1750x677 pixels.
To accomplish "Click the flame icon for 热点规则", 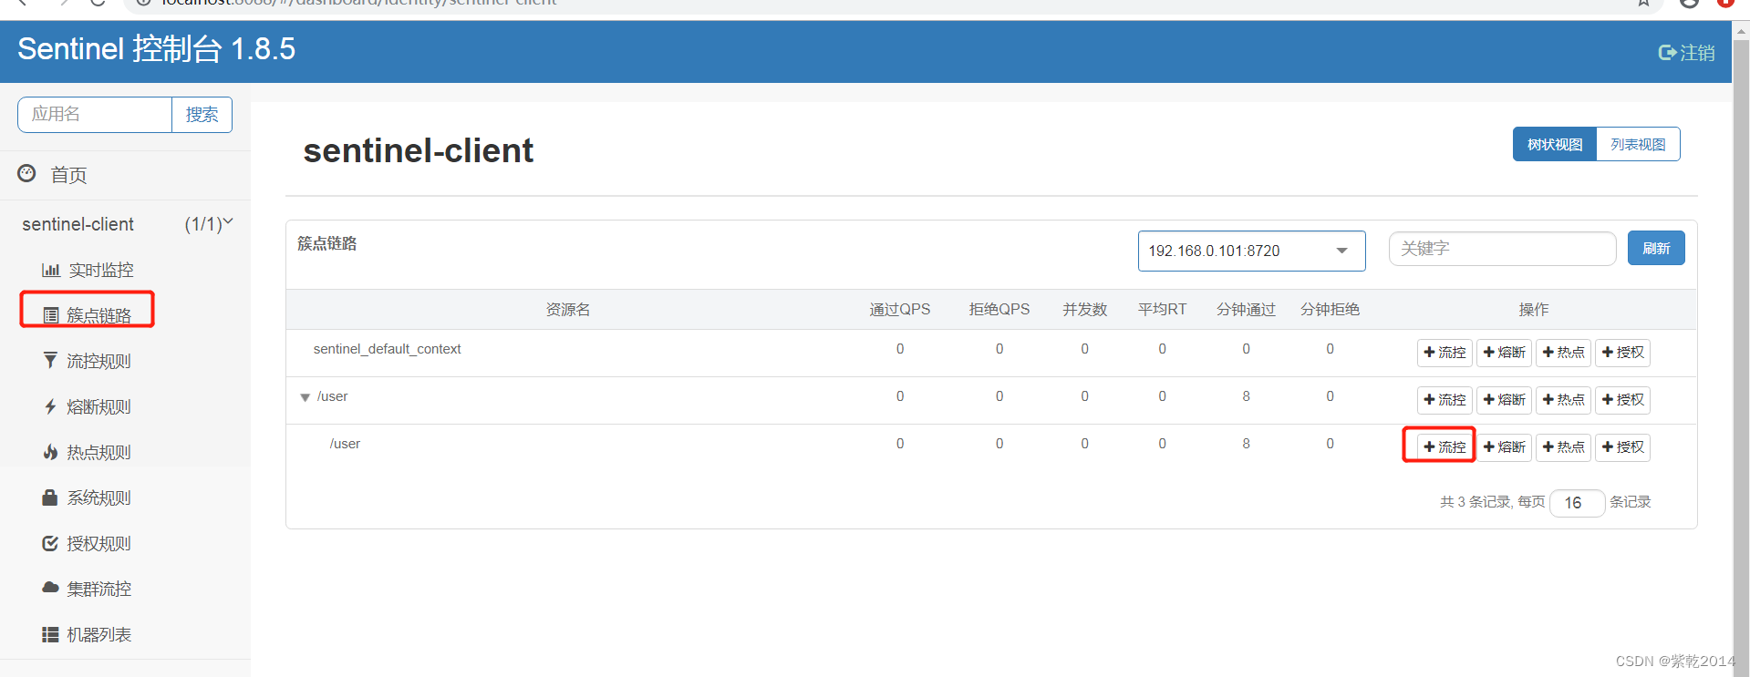I will click(x=50, y=452).
